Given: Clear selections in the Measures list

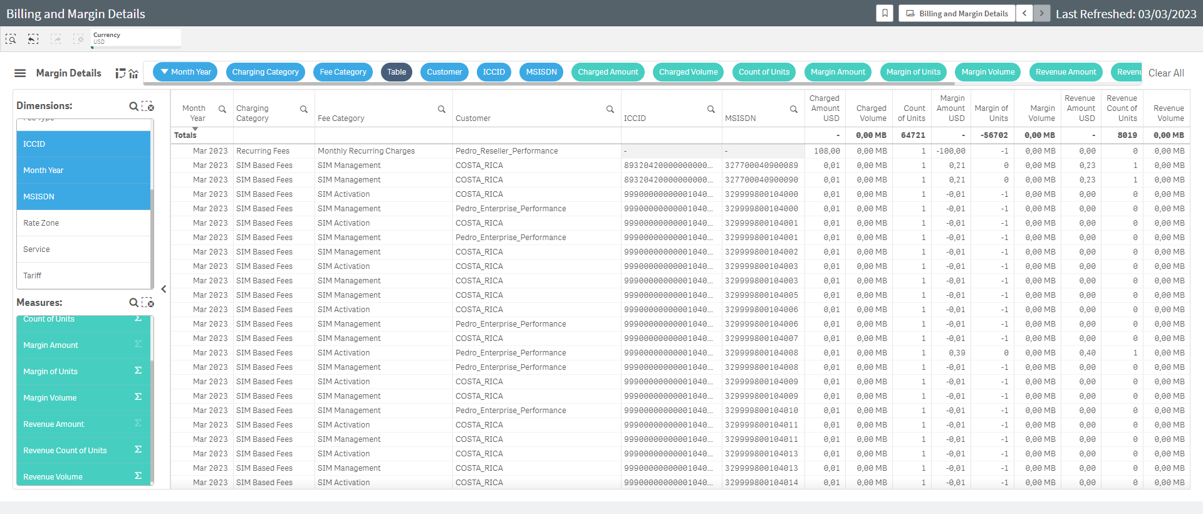Looking at the screenshot, I should pos(148,303).
